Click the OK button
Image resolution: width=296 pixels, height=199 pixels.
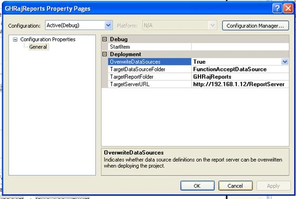(197, 186)
